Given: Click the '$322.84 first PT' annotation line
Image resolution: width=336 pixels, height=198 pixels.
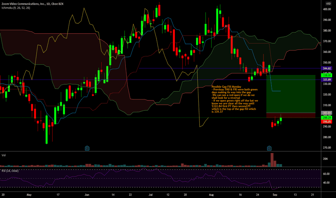Looking at the screenshot, I should pos(231,106).
